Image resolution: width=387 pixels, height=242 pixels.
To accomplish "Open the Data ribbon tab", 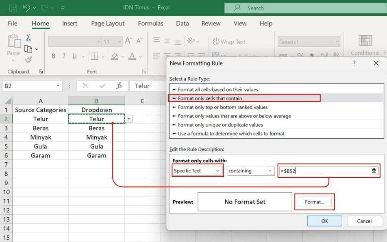I will [182, 23].
